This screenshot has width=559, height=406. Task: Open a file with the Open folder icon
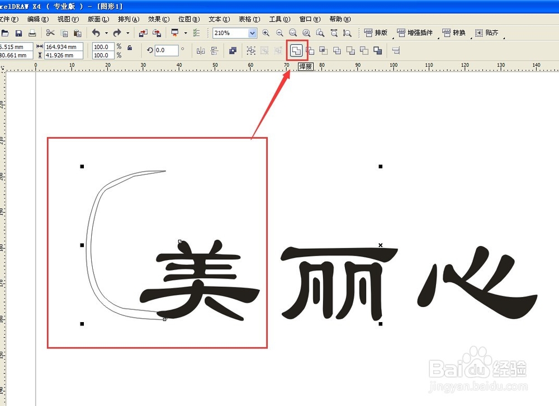5,33
